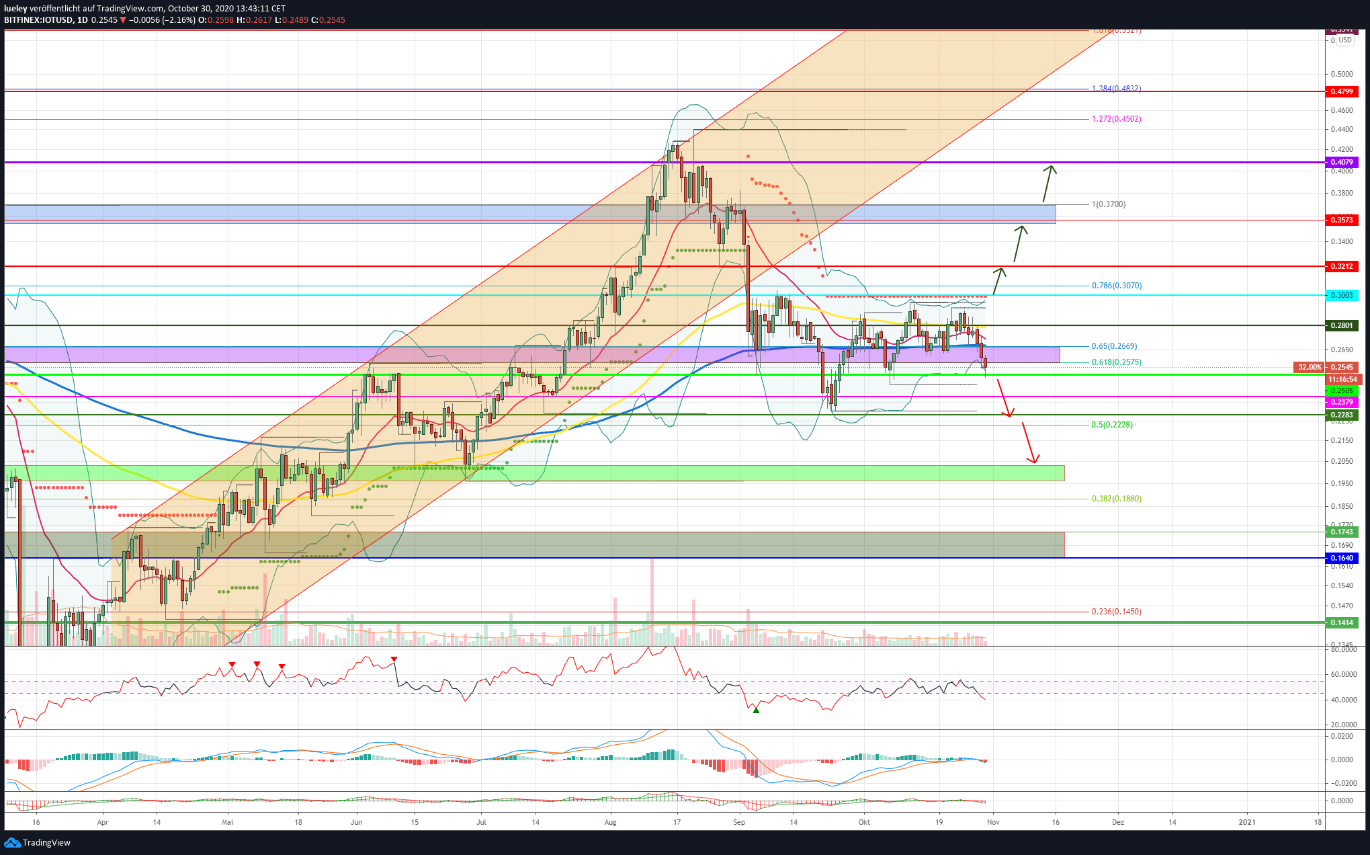Click the 0.5000 price axis tick
The image size is (1370, 855).
click(x=1342, y=74)
